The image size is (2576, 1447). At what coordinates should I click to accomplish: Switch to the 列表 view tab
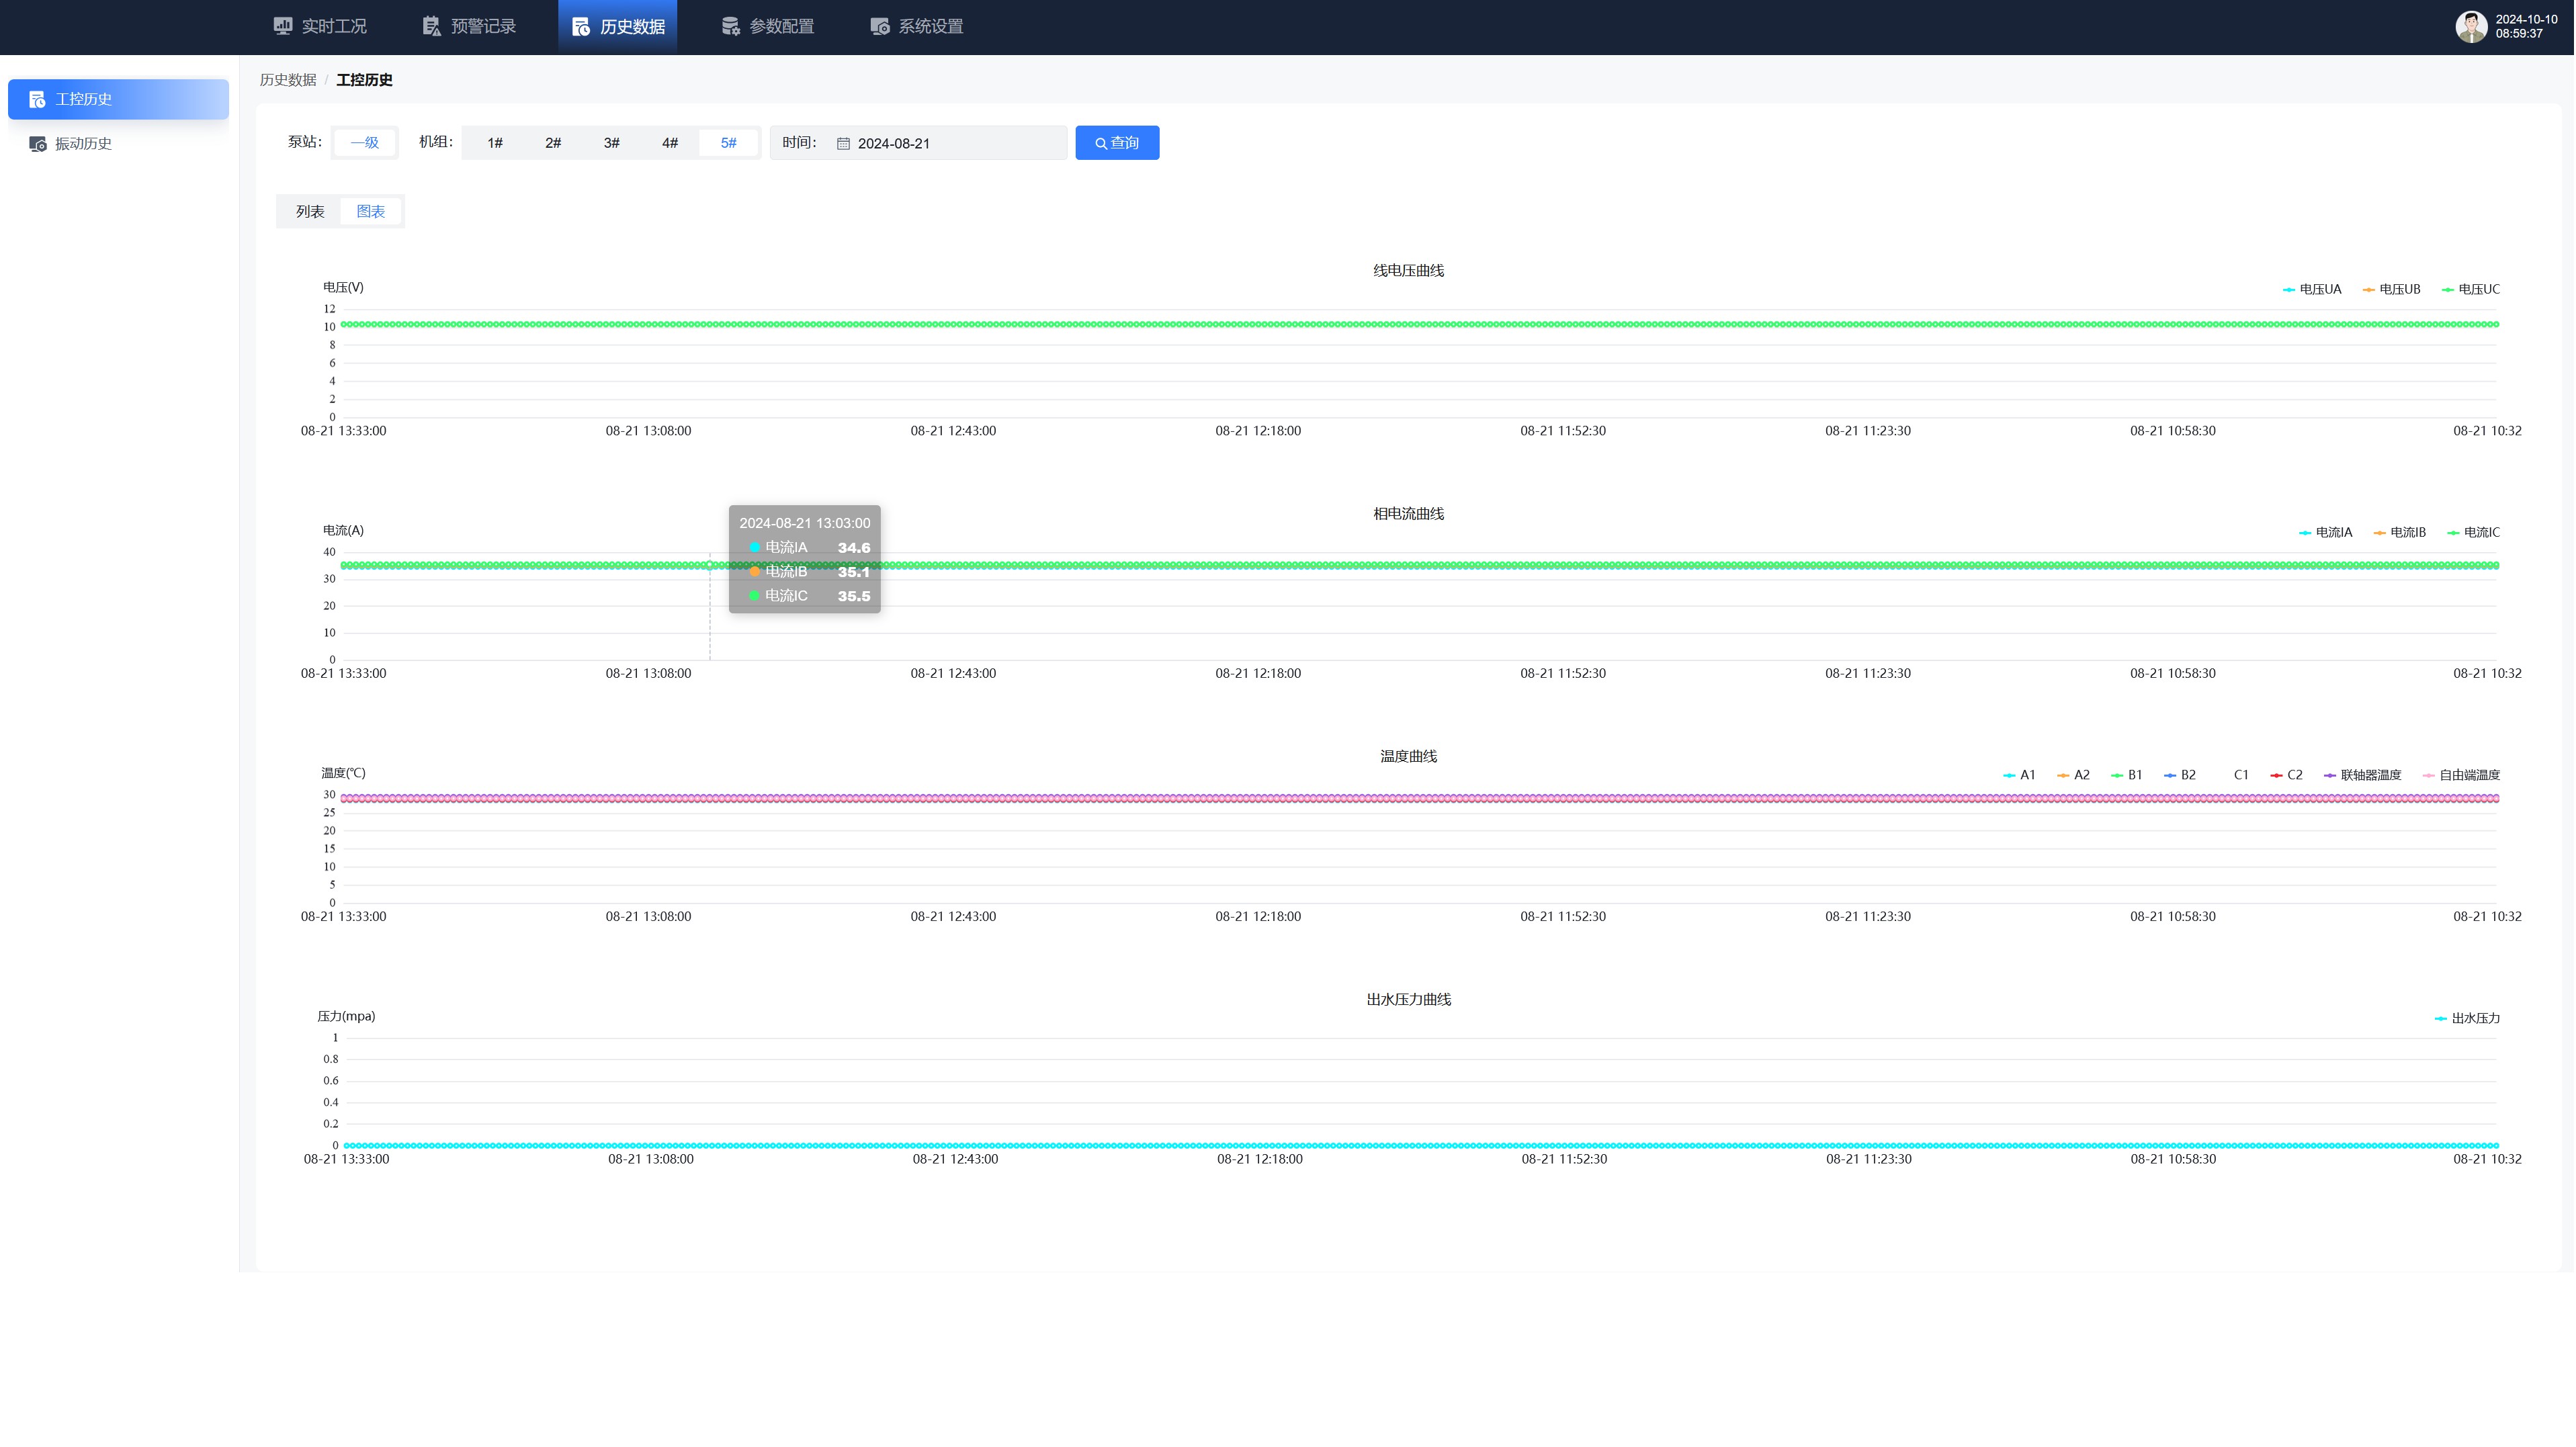(310, 212)
